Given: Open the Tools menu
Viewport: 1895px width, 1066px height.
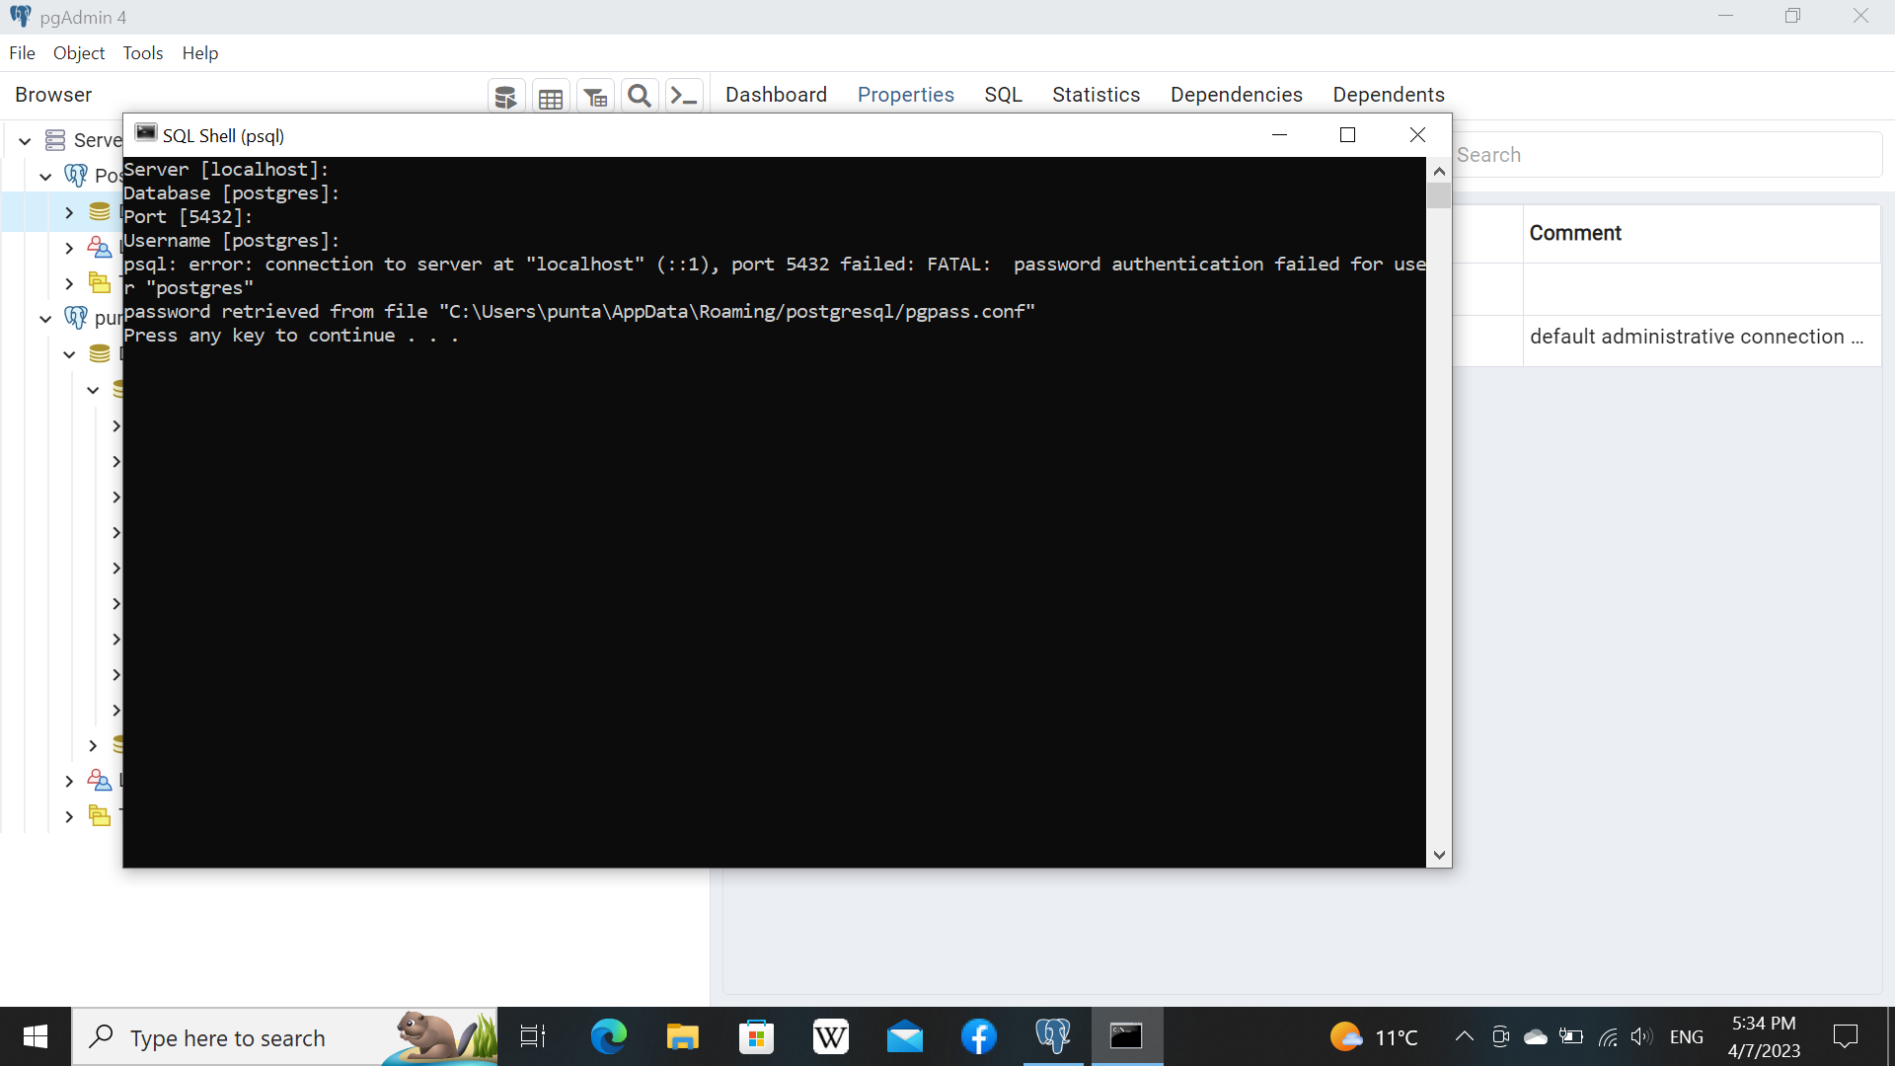Looking at the screenshot, I should pos(142,53).
